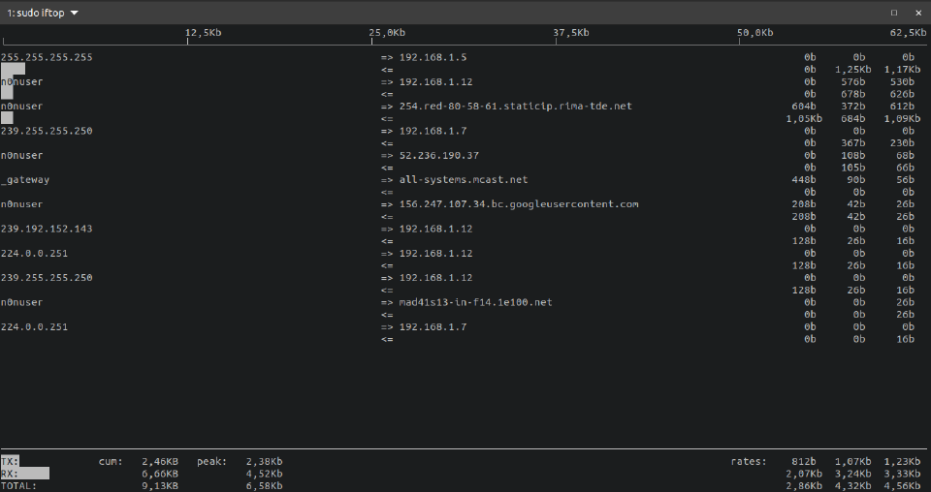Image resolution: width=931 pixels, height=492 pixels.
Task: Open the terminal title dropdown arrow
Action: 75,13
